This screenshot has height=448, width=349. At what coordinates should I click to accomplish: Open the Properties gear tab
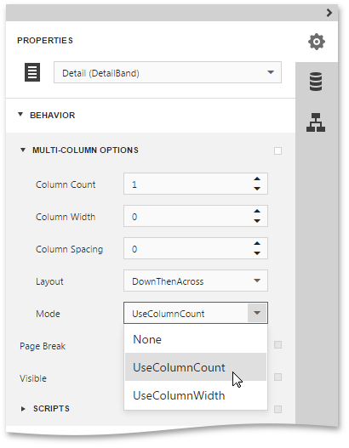click(x=317, y=42)
